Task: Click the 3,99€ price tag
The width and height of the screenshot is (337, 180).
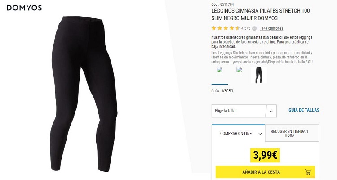Action: click(x=265, y=155)
